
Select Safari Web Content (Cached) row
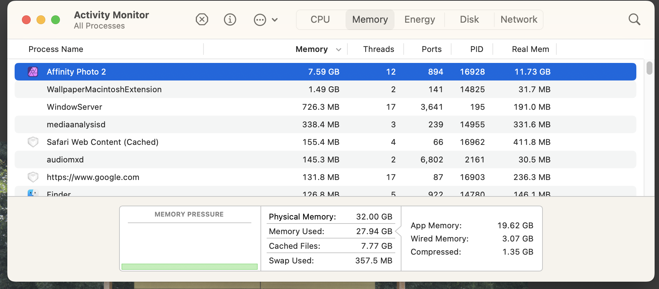pos(325,142)
